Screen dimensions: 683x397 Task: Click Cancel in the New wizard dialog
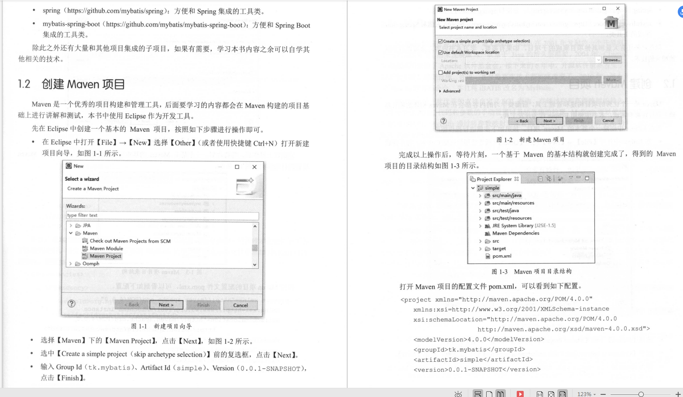point(240,305)
